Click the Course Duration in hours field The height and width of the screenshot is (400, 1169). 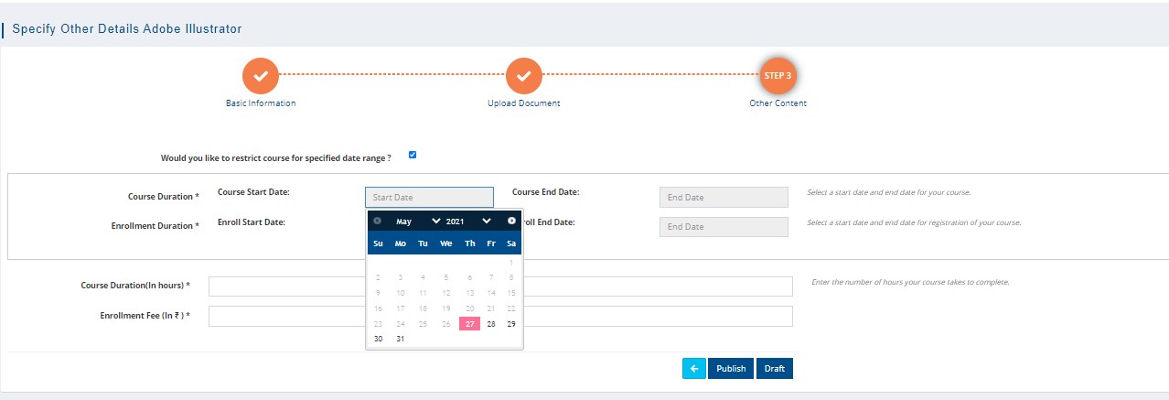click(500, 286)
